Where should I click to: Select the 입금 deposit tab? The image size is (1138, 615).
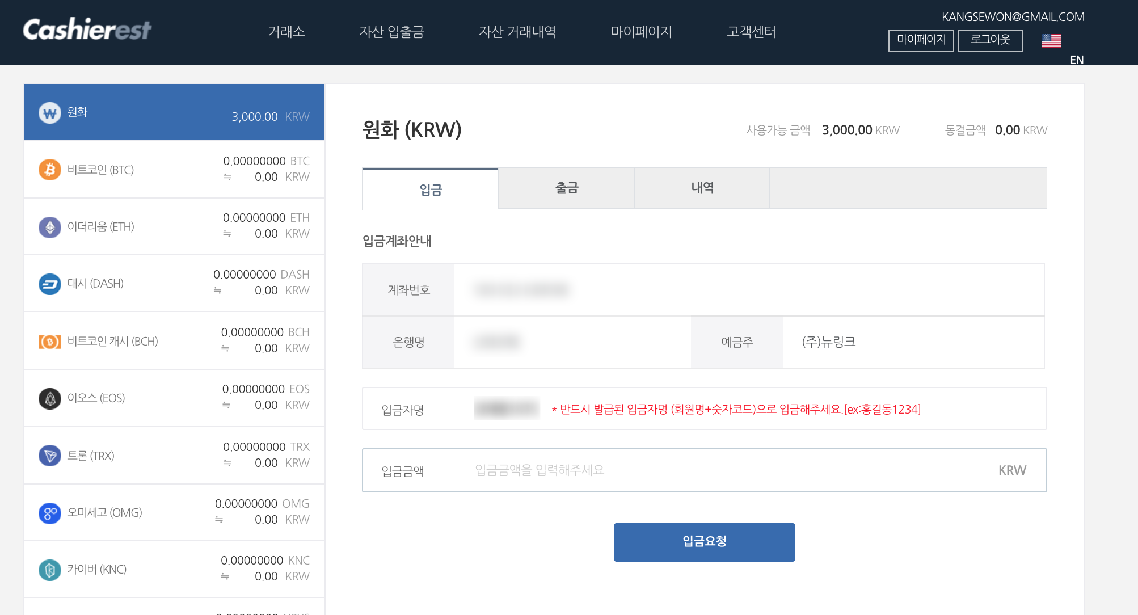(x=431, y=189)
